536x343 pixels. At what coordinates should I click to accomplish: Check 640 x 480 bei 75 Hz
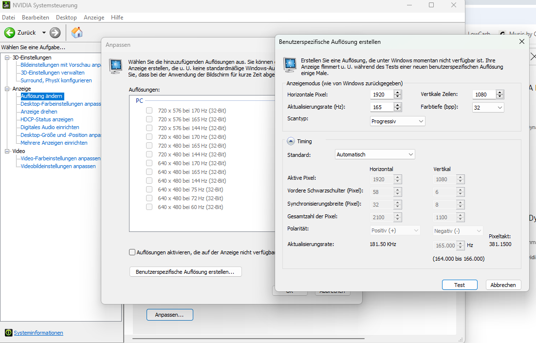coord(149,189)
